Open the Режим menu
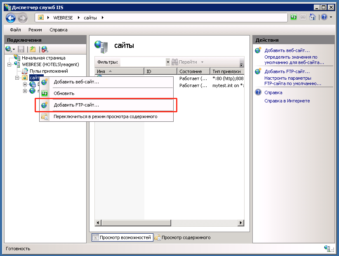This screenshot has width=339, height=256. click(x=35, y=30)
